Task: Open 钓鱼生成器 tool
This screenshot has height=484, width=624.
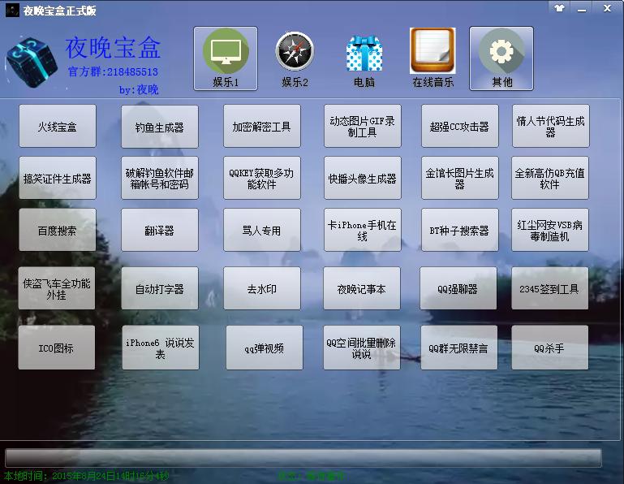Action: [x=160, y=127]
